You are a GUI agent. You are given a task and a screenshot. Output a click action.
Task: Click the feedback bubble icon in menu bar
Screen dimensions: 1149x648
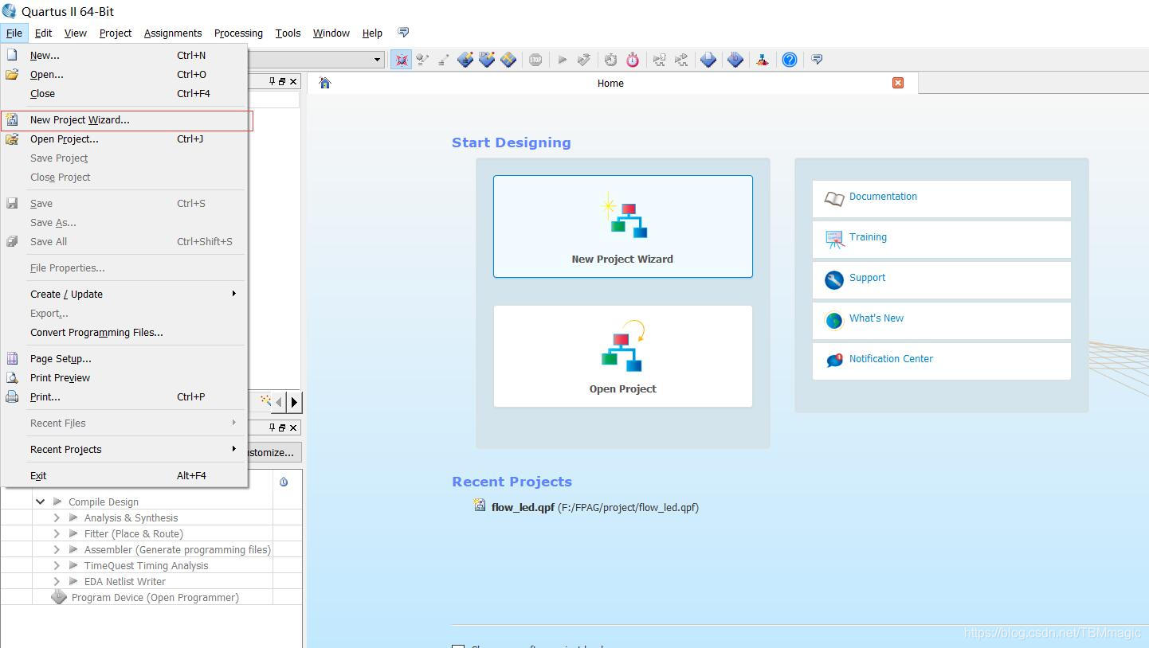(x=403, y=33)
